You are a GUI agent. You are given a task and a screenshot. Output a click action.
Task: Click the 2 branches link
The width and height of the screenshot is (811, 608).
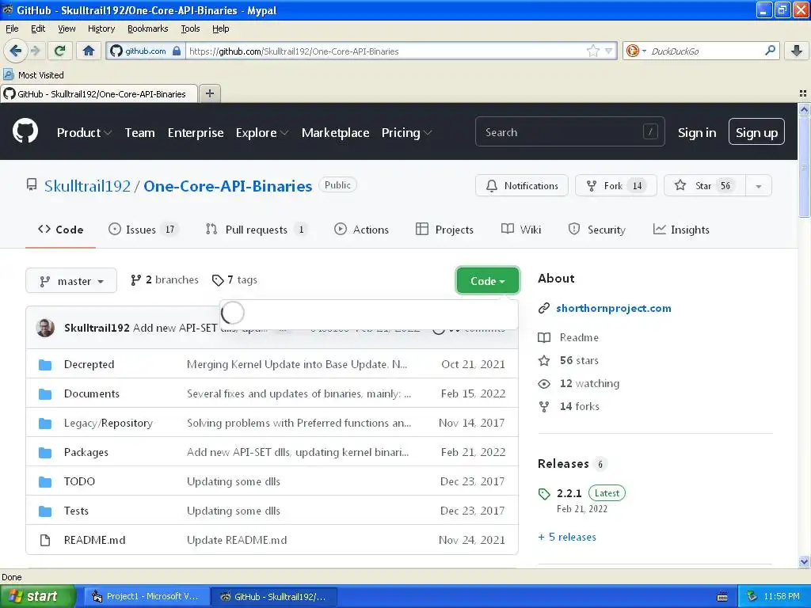click(165, 279)
